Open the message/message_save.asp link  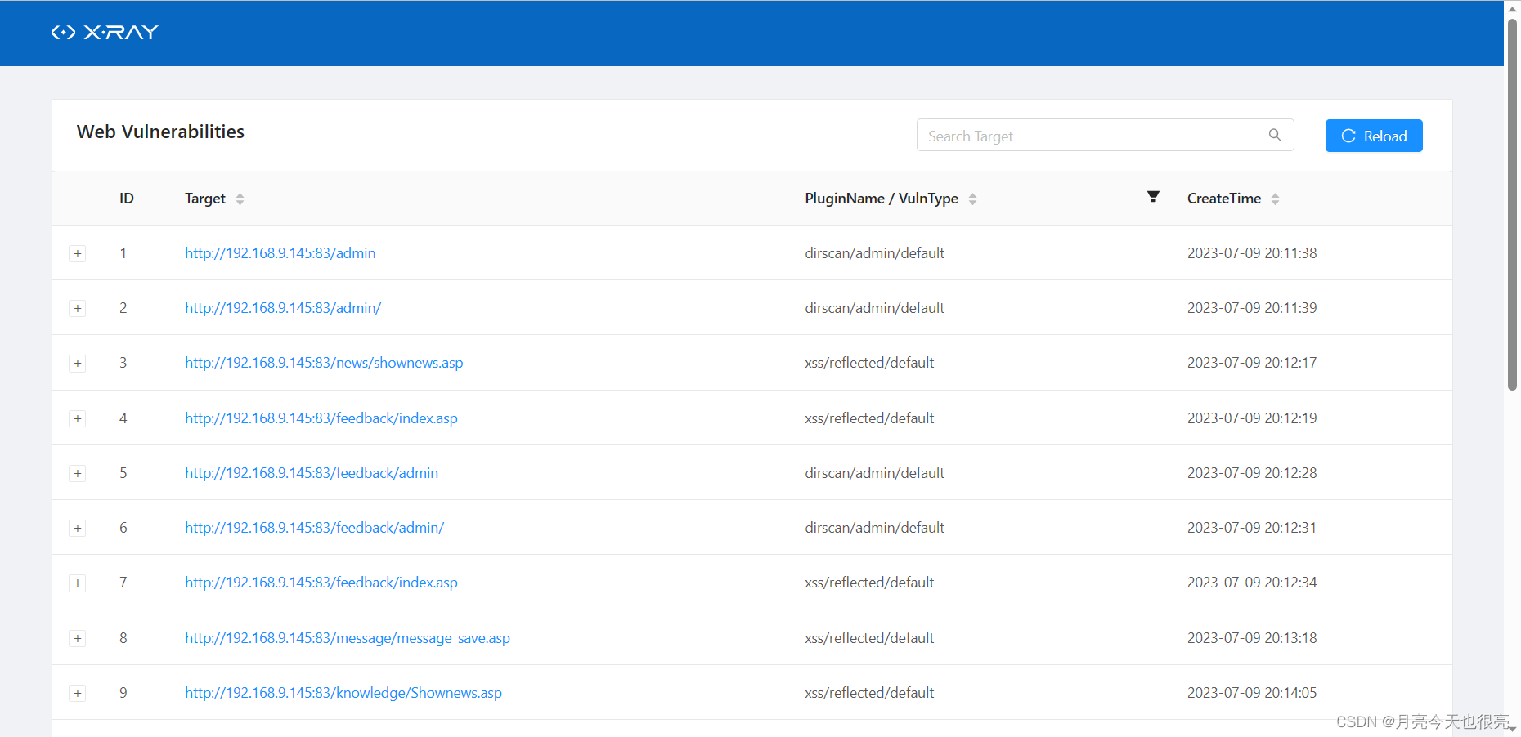coord(348,638)
